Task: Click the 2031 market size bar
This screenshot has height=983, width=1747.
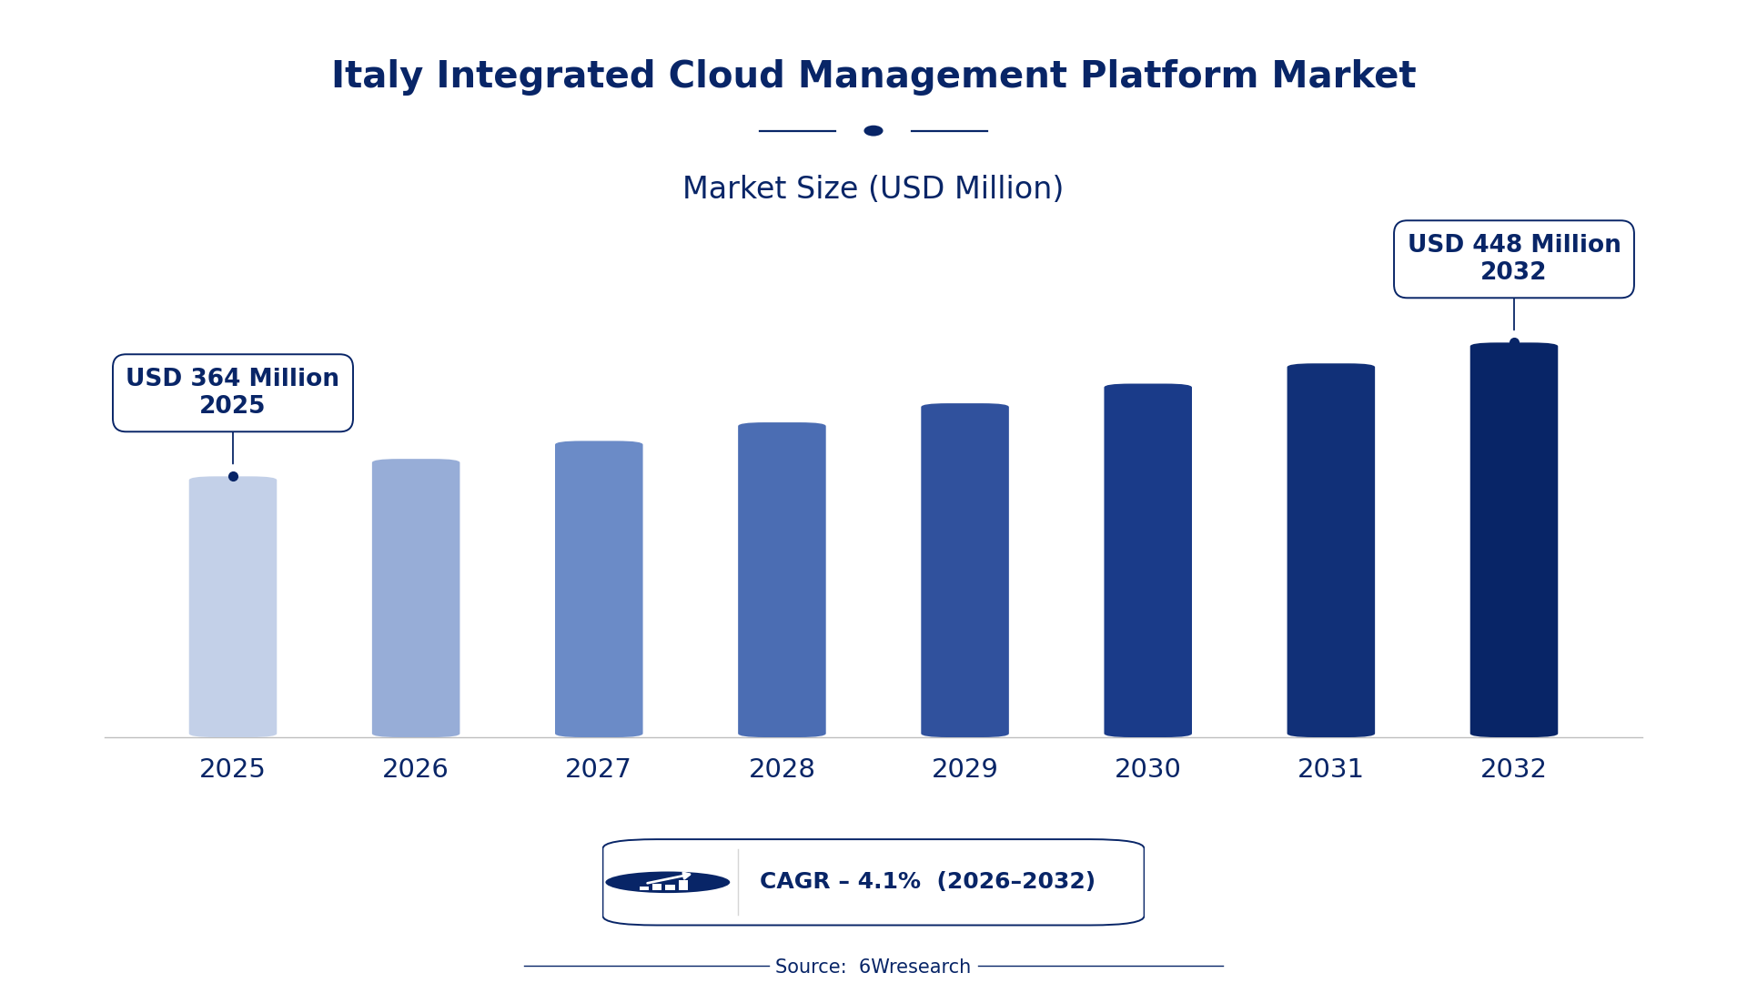Action: [x=1330, y=551]
